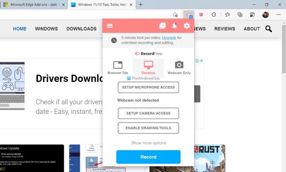Switch to Microsoft Edge Add-ons tab
This screenshot has width=286, height=172.
coord(34,4)
